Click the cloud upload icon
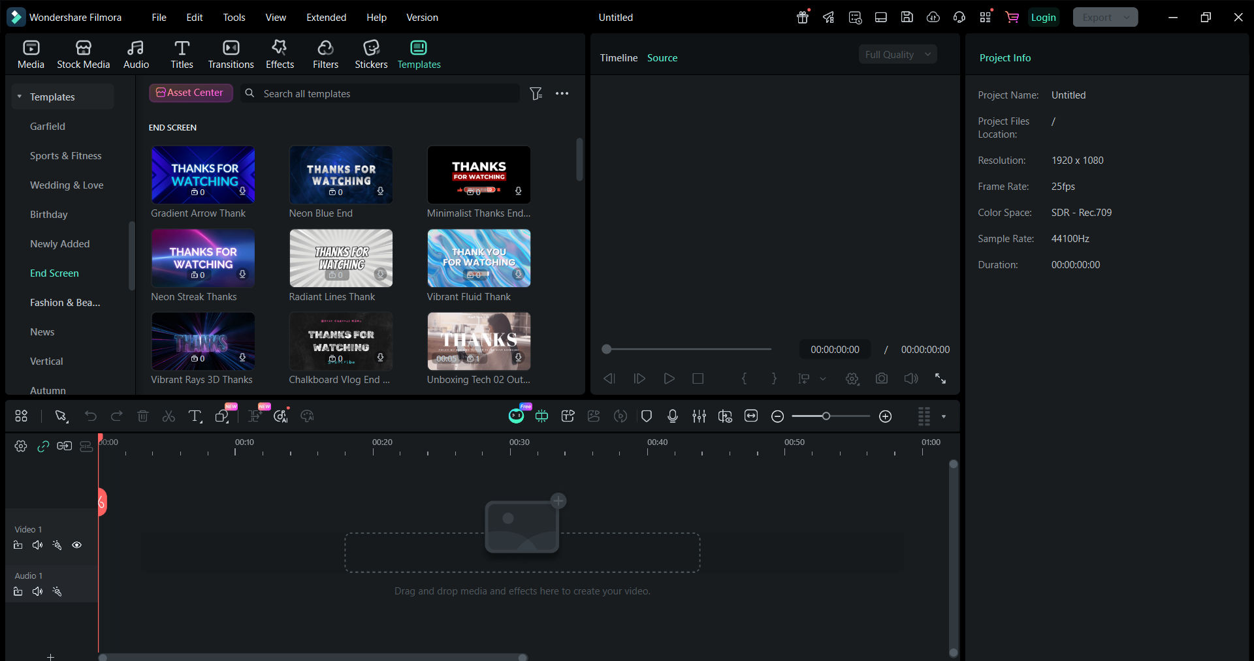1254x661 pixels. coord(933,17)
